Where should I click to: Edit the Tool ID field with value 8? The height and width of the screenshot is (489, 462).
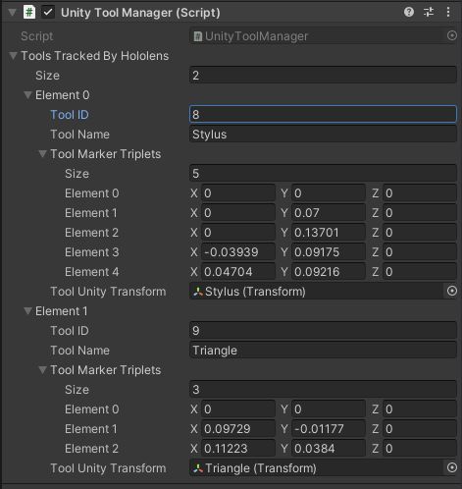click(323, 114)
